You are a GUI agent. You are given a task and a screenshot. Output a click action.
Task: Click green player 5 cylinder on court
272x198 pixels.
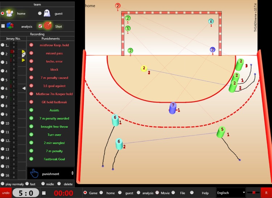pos(221,132)
